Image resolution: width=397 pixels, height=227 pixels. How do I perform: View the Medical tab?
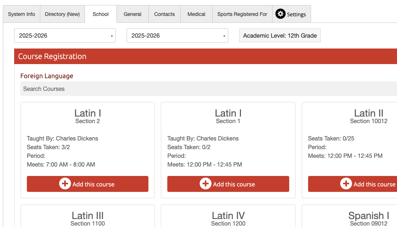coord(196,14)
